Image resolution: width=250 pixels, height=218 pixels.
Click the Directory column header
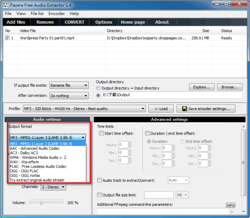point(147,30)
